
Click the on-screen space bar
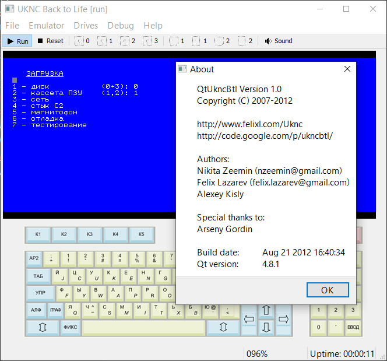point(143,328)
